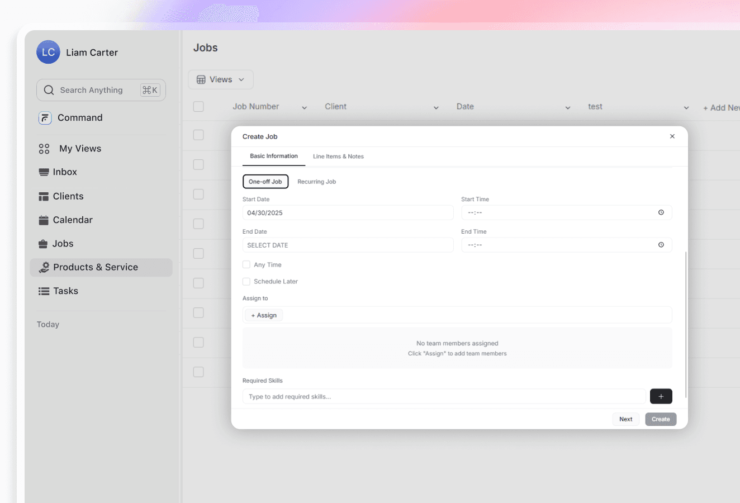
Task: Open the Client column dropdown
Action: (435, 107)
